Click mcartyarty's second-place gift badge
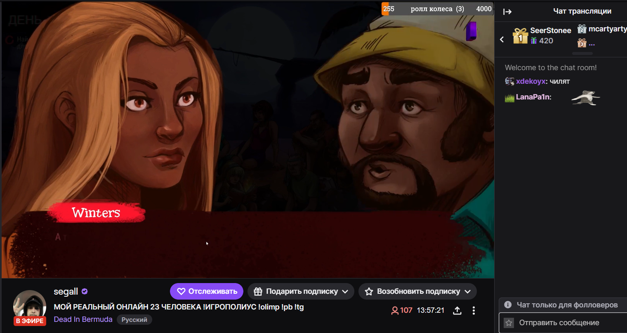627x333 pixels. coord(582,29)
